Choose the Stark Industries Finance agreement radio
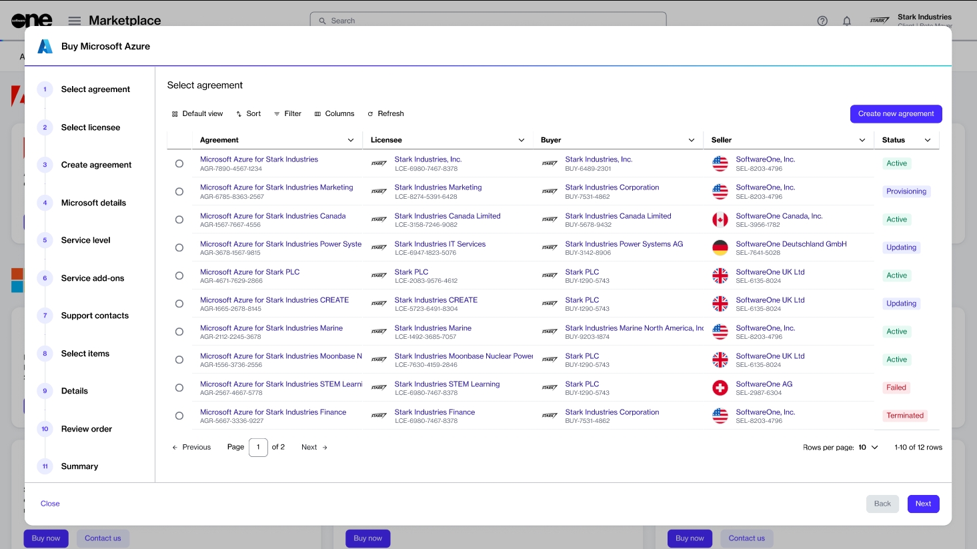Image resolution: width=977 pixels, height=549 pixels. pyautogui.click(x=179, y=416)
